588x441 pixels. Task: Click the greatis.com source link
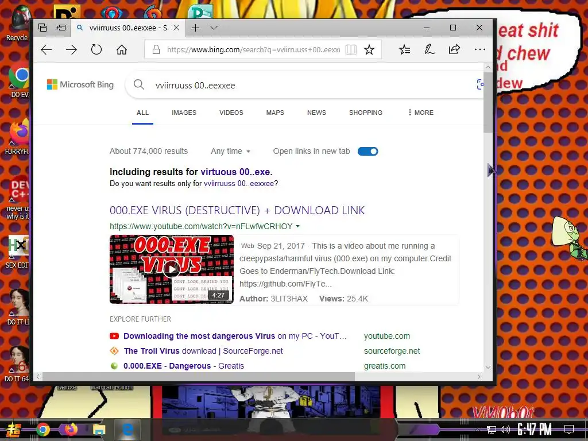(385, 366)
